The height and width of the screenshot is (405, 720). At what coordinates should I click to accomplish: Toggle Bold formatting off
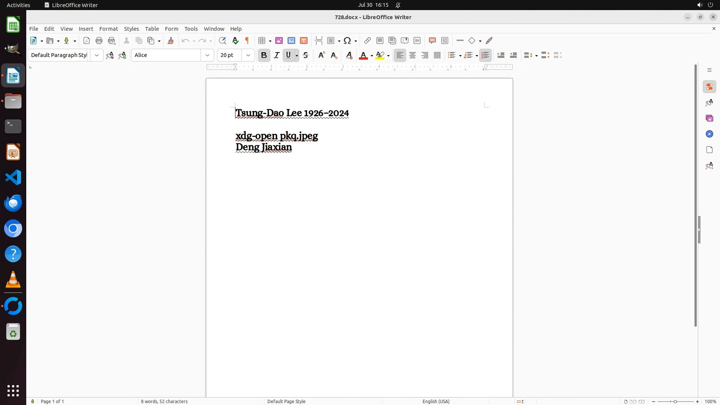[x=264, y=55]
